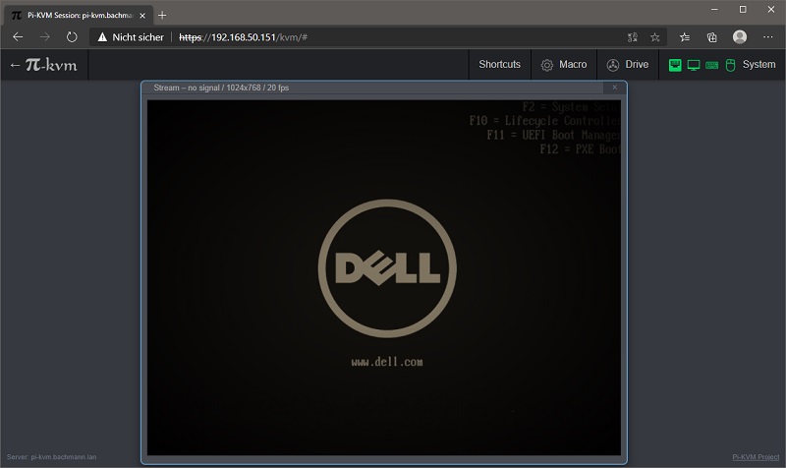Click the green monitor status icon
Viewport: 786px width, 468px height.
coord(694,65)
